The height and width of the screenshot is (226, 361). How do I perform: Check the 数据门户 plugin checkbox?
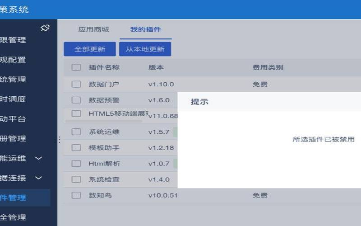click(76, 84)
